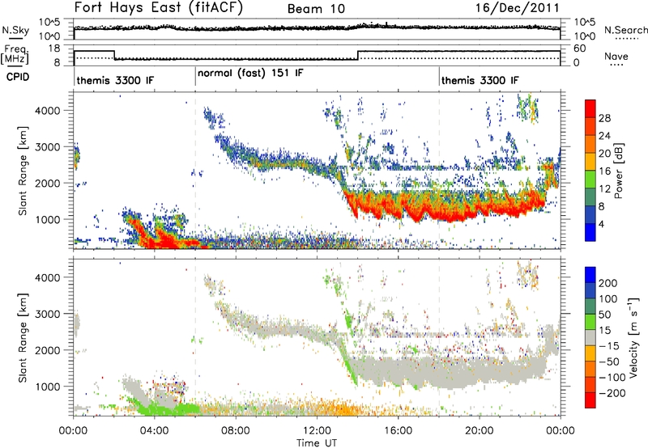Click the 08:00 time axis tick
648x448 pixels.
(x=236, y=431)
